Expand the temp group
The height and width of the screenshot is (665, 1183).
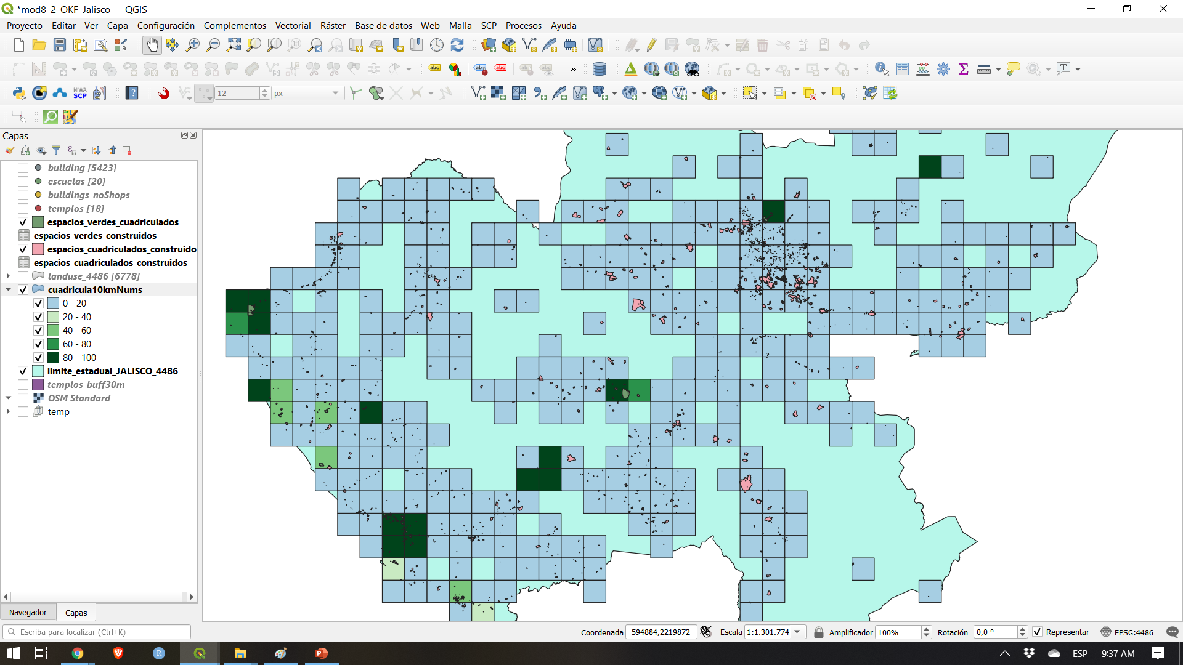pos(8,411)
